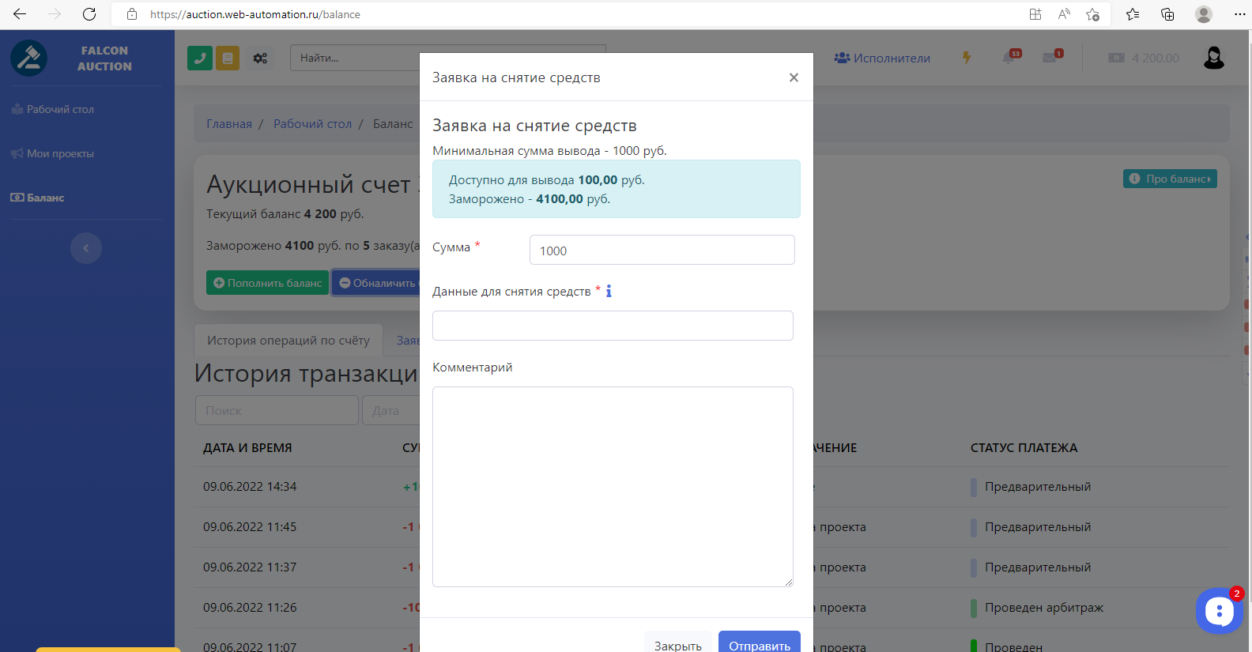Screen dimensions: 1252x652
Task: Click the lightning bolt icon
Action: pyautogui.click(x=966, y=58)
